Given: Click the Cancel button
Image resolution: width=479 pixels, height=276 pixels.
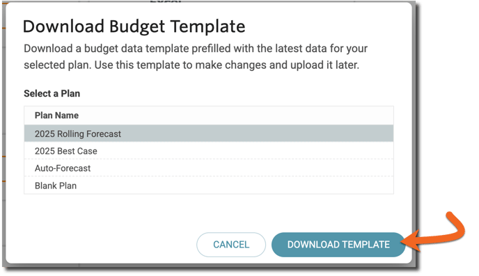Looking at the screenshot, I should 231,245.
